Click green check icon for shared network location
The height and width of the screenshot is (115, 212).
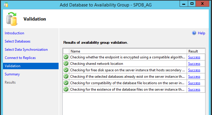coord(66,64)
